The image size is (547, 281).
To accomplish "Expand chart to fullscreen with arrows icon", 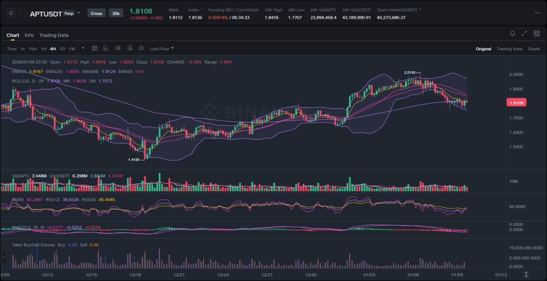I will (x=524, y=33).
